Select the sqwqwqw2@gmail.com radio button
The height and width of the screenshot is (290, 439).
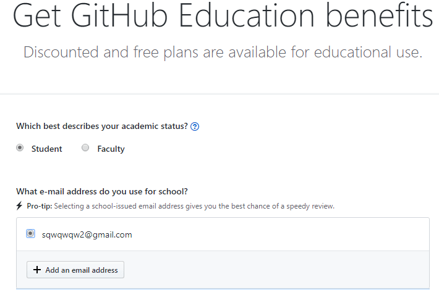[x=30, y=234]
